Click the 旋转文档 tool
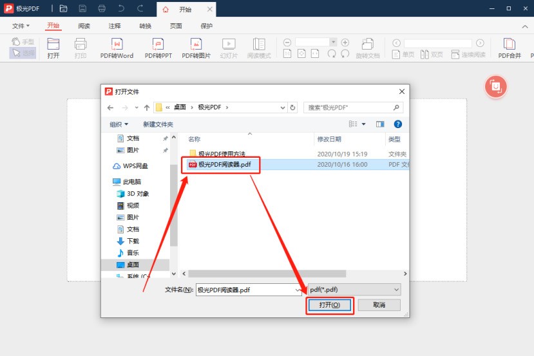 pyautogui.click(x=367, y=48)
